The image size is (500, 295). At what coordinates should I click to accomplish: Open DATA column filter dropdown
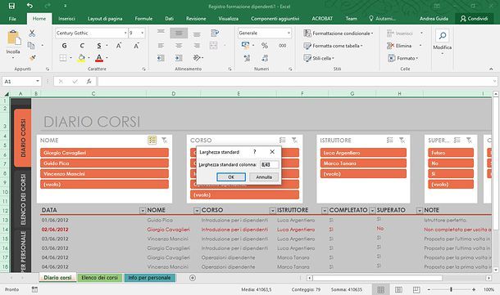click(x=143, y=211)
